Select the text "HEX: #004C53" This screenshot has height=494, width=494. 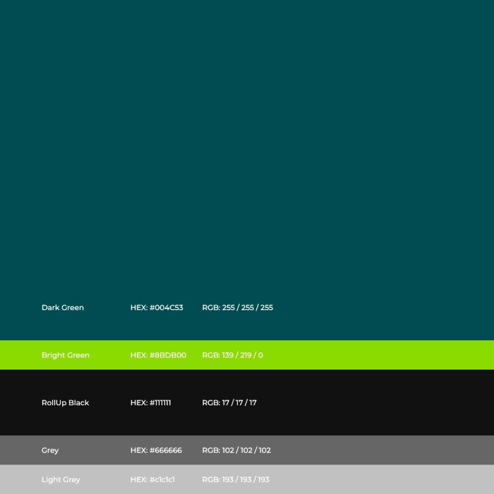(157, 307)
